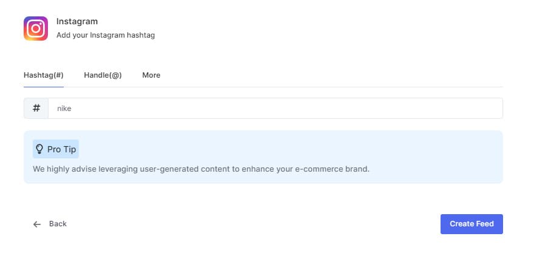The width and height of the screenshot is (534, 256).
Task: Click the Instagram logo icon
Action: pyautogui.click(x=36, y=29)
